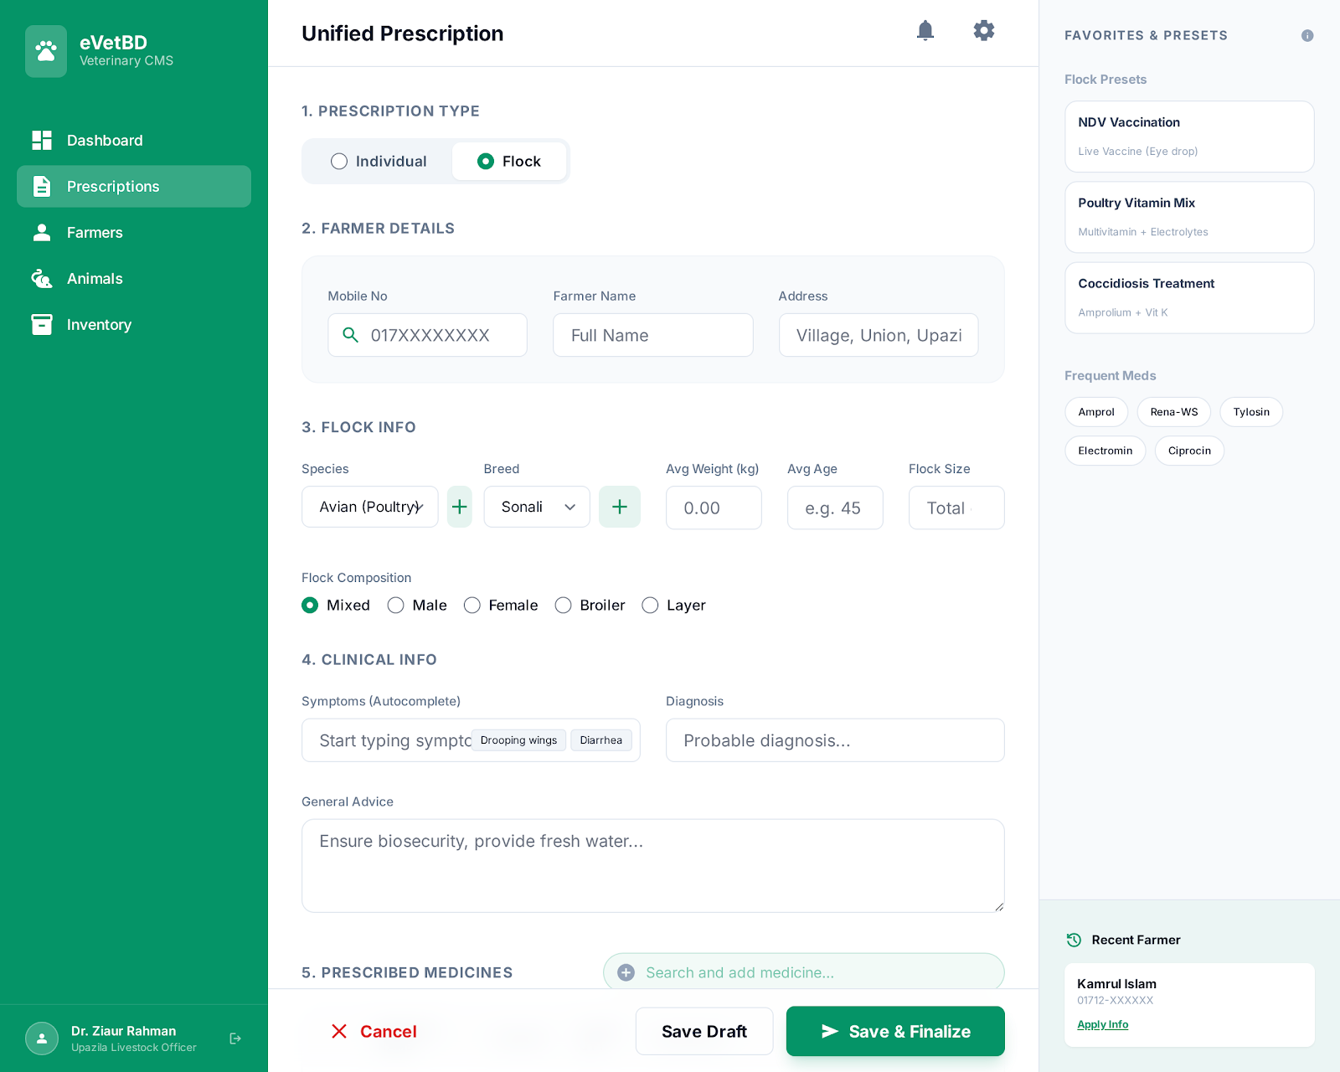Image resolution: width=1340 pixels, height=1072 pixels.
Task: Click the Probable diagnosis input field
Action: (x=834, y=740)
